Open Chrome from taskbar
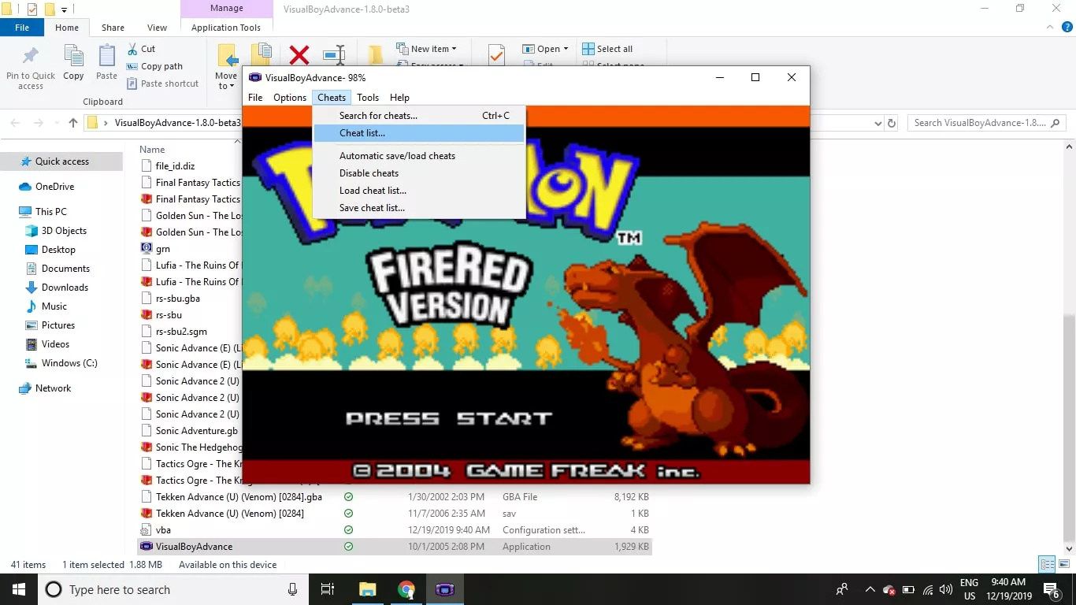This screenshot has width=1076, height=605. [x=406, y=589]
